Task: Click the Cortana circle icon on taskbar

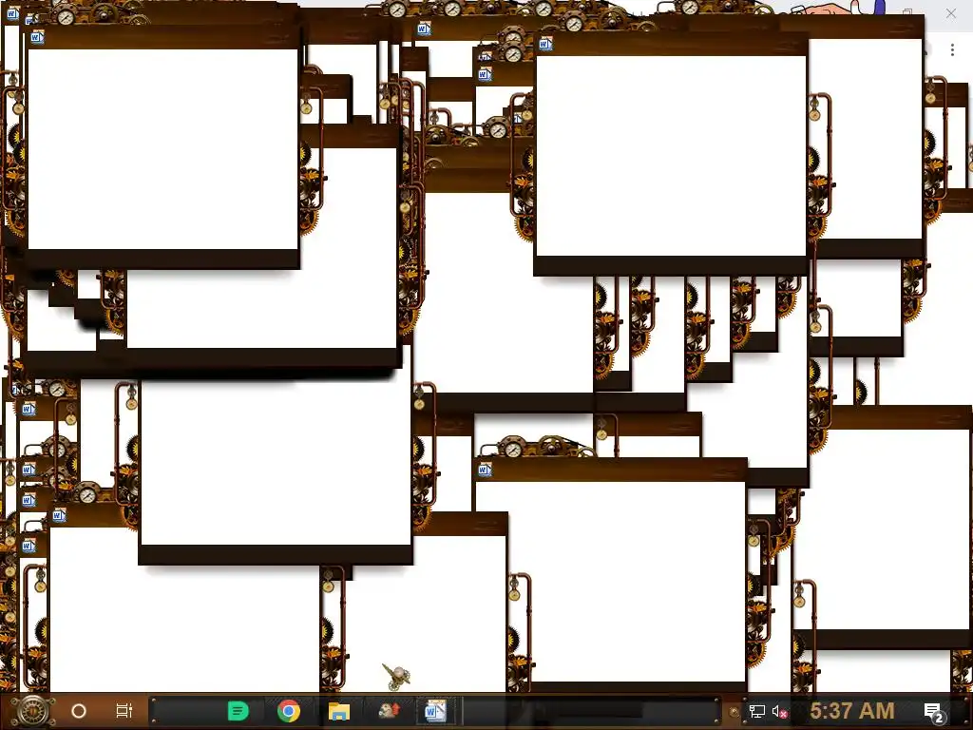Action: tap(79, 711)
